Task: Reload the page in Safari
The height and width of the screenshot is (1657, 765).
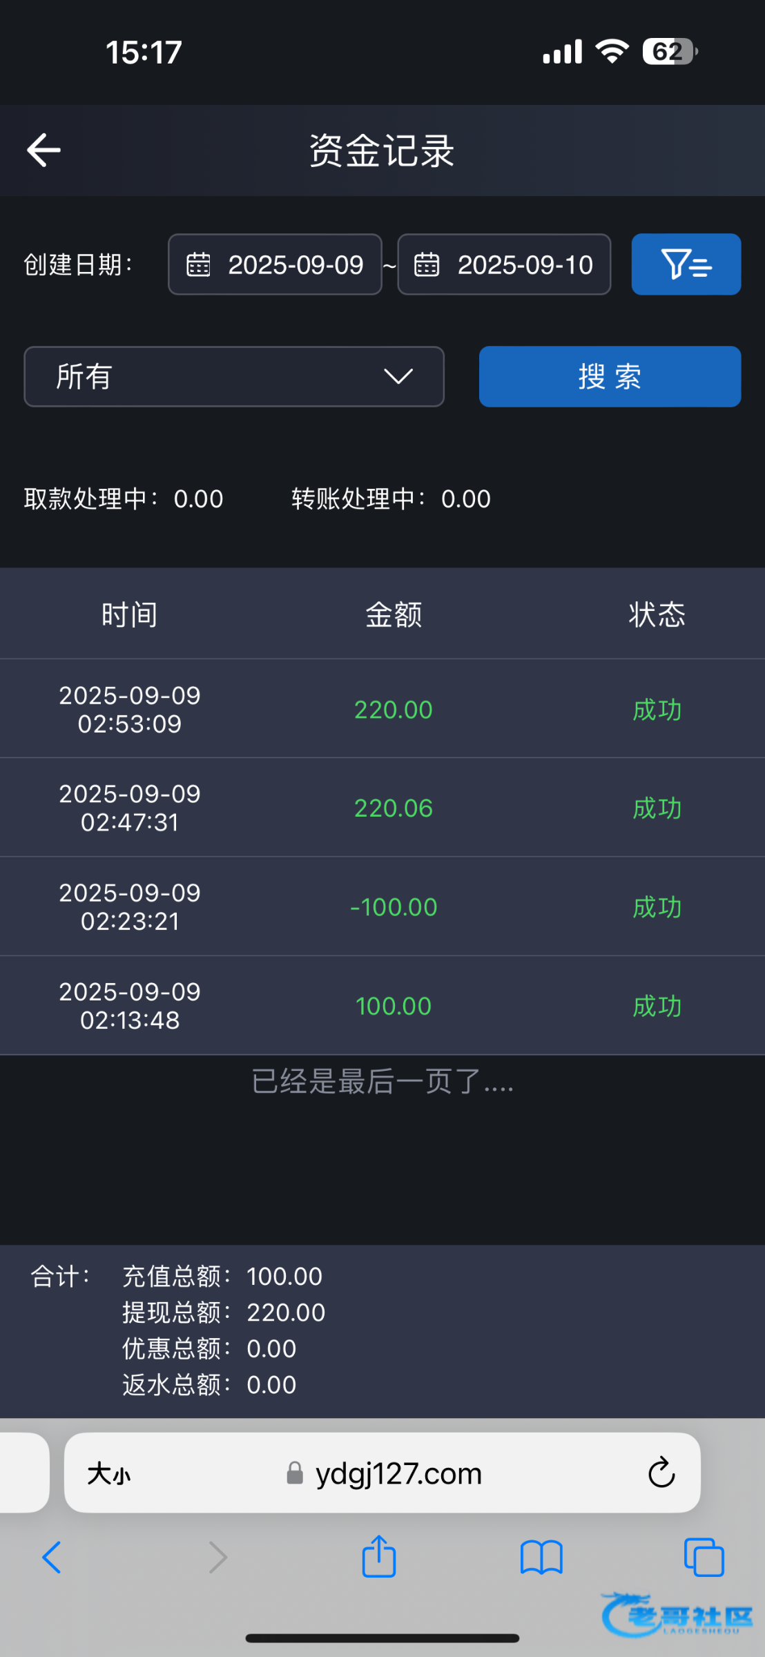Action: click(x=661, y=1473)
